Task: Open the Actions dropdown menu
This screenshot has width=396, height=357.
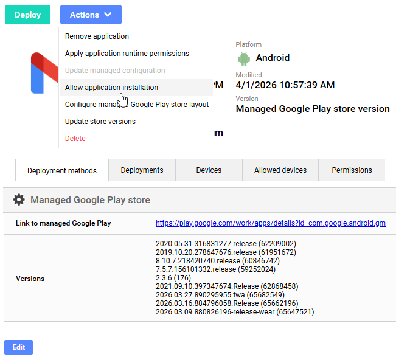Action: (x=91, y=15)
